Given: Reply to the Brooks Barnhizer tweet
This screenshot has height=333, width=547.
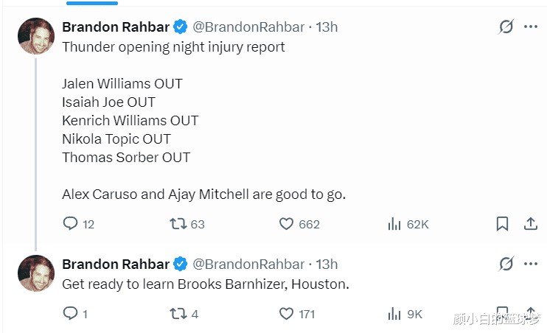Looking at the screenshot, I should [x=71, y=314].
